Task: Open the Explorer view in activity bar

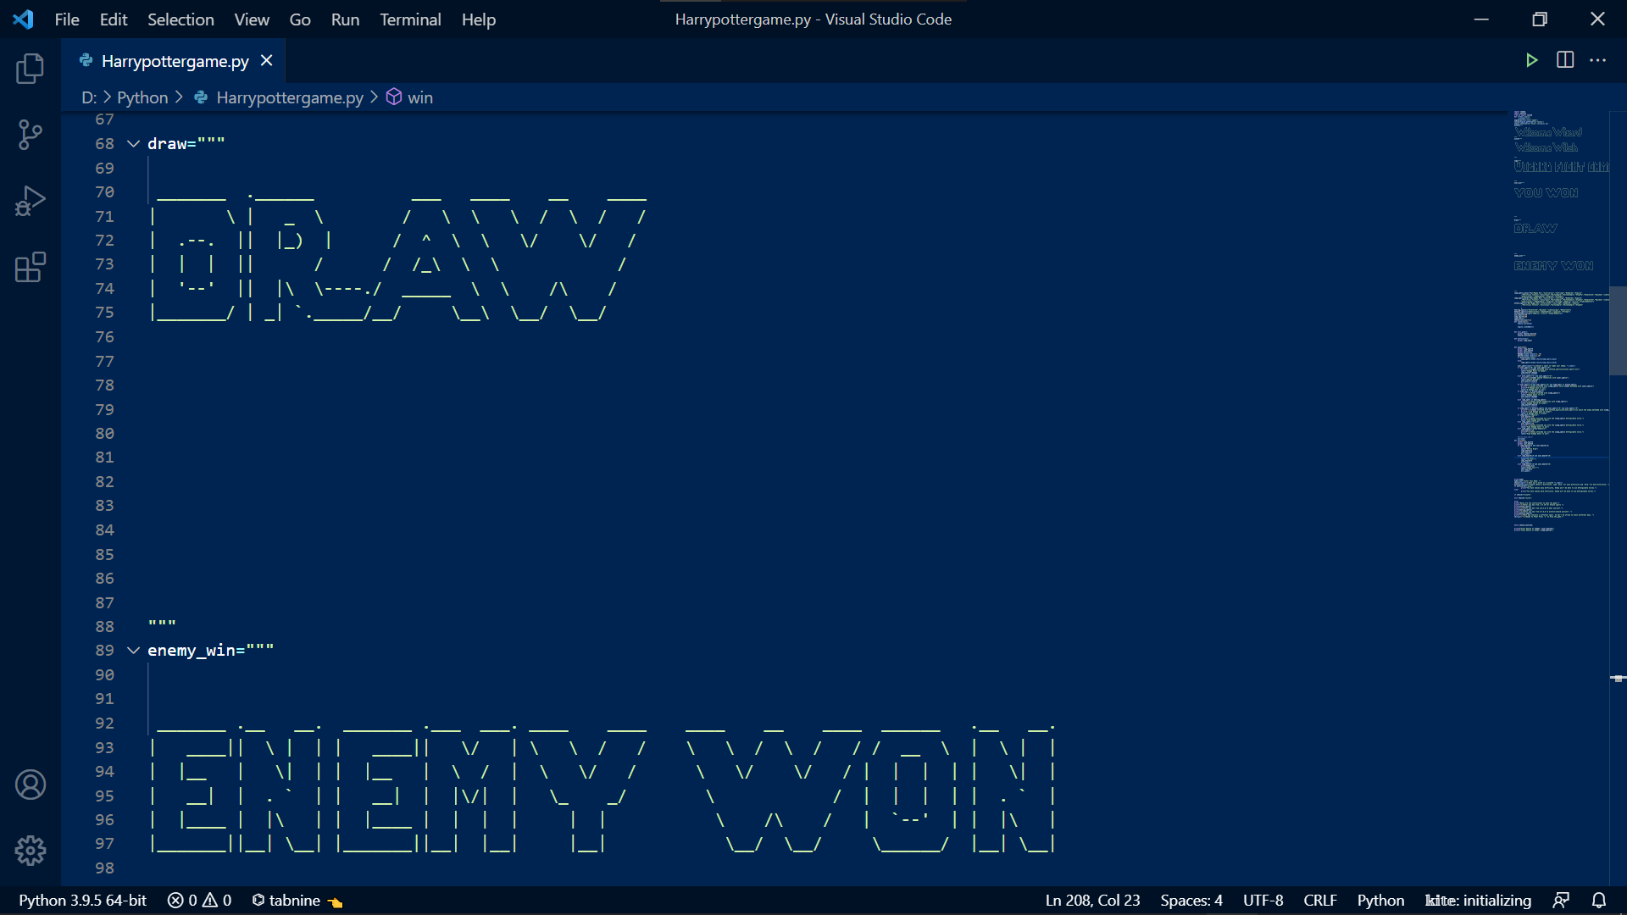Action: click(x=31, y=69)
